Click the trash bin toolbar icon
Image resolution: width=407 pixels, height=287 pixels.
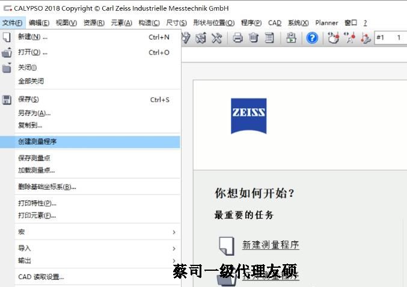[x=254, y=38]
